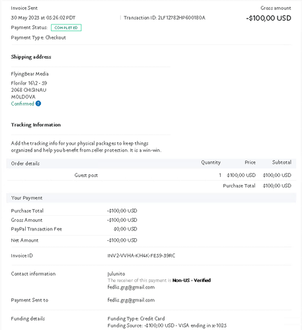This screenshot has height=330, width=302.
Task: Click the Tracking Information heading
Action: click(36, 125)
